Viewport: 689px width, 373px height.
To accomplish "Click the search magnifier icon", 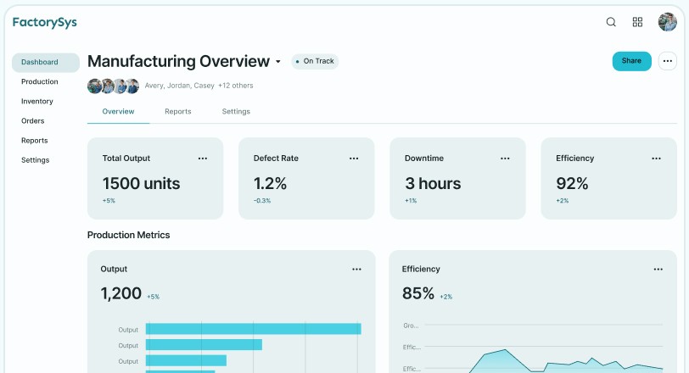I will [611, 22].
